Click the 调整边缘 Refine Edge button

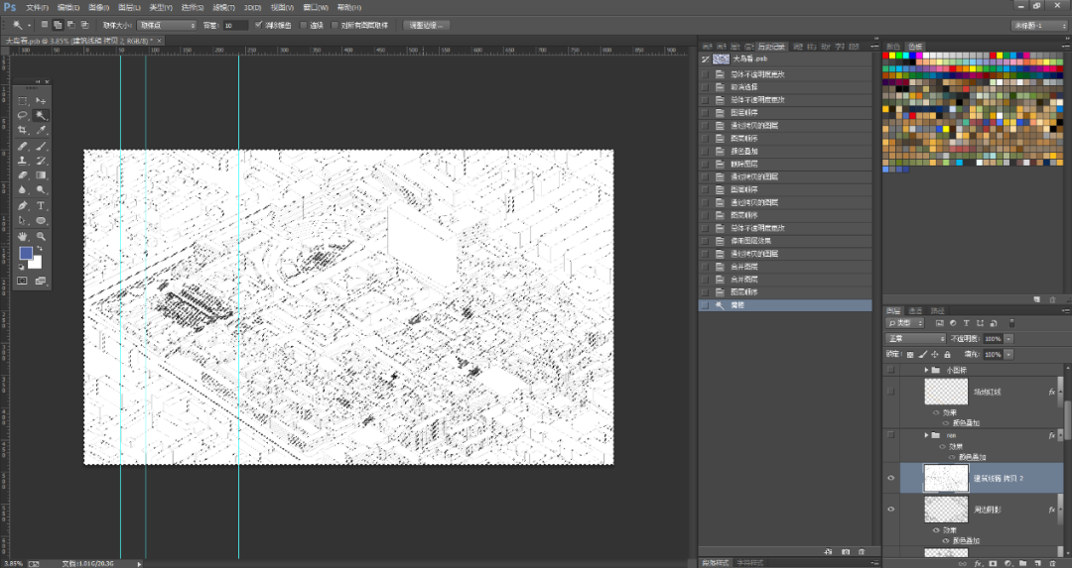[x=428, y=25]
